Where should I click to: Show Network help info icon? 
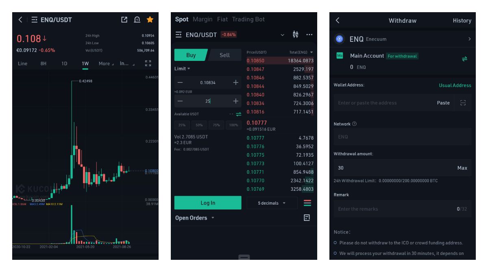coord(355,124)
